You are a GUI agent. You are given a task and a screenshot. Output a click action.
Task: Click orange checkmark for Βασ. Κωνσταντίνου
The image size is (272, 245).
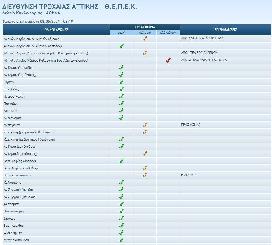[145, 175]
